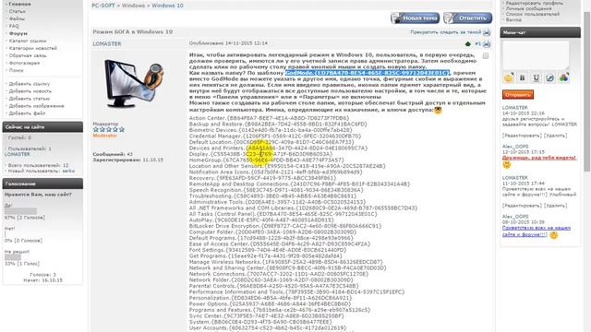Click the Alex_OOPS name above the 12-10-2015 message

coord(515,147)
